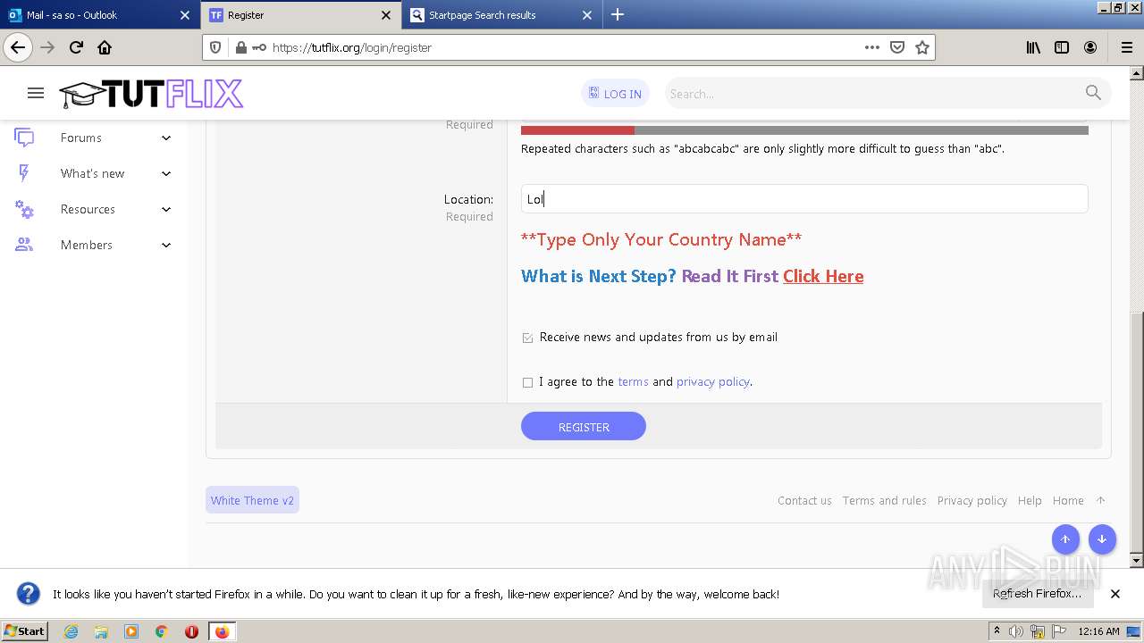Expand the Members chevron
1144x643 pixels.
[x=166, y=245]
